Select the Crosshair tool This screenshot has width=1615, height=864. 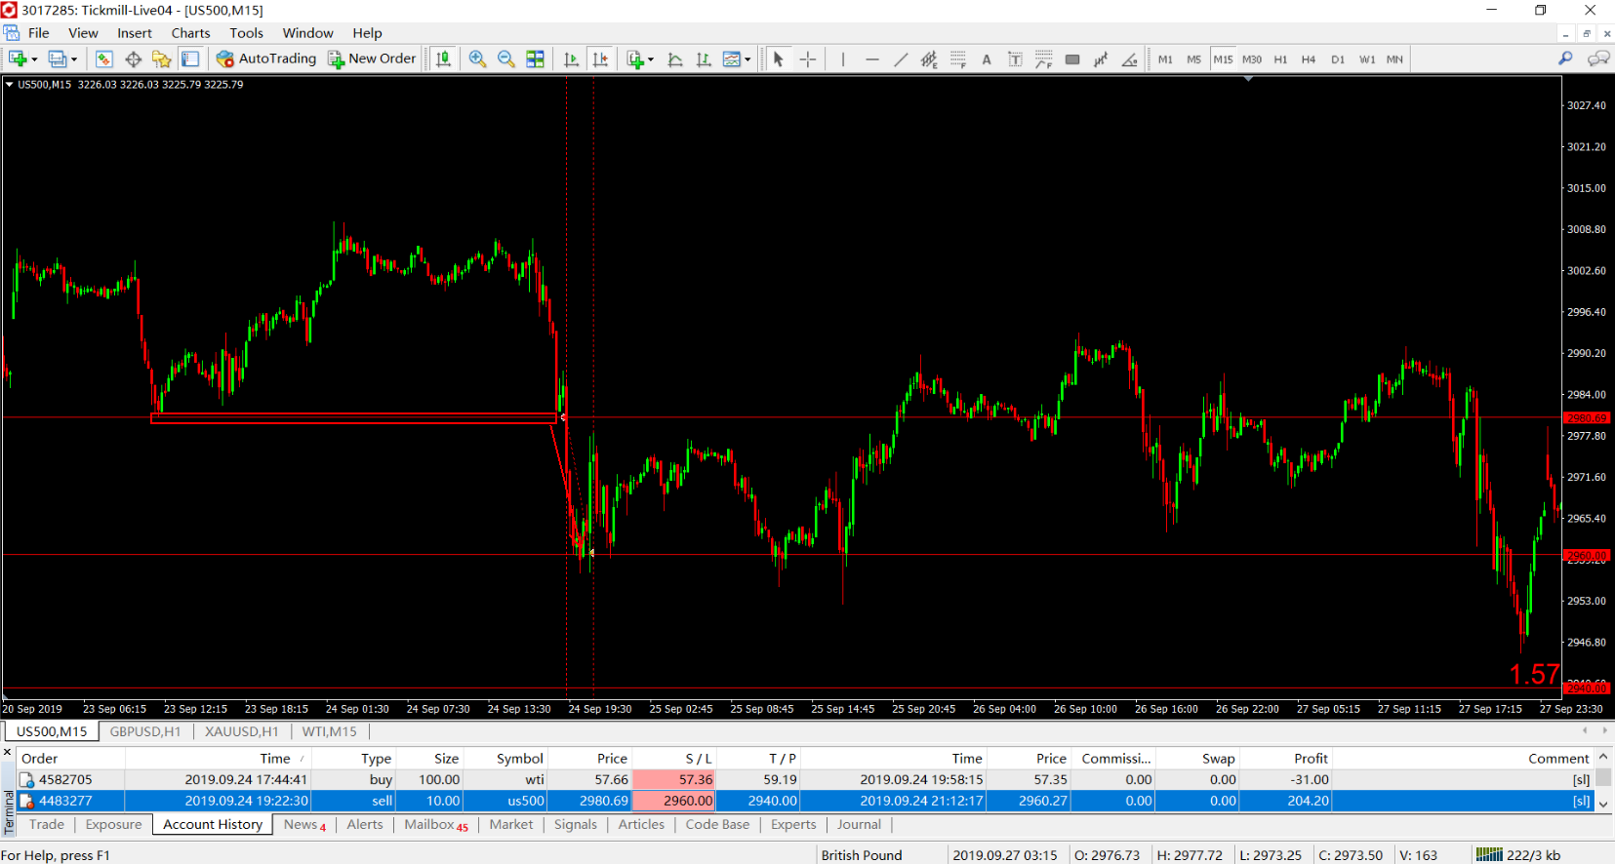click(808, 59)
